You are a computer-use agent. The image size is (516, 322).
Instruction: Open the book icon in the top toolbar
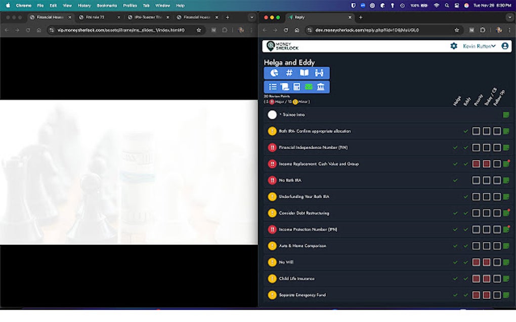coord(304,73)
